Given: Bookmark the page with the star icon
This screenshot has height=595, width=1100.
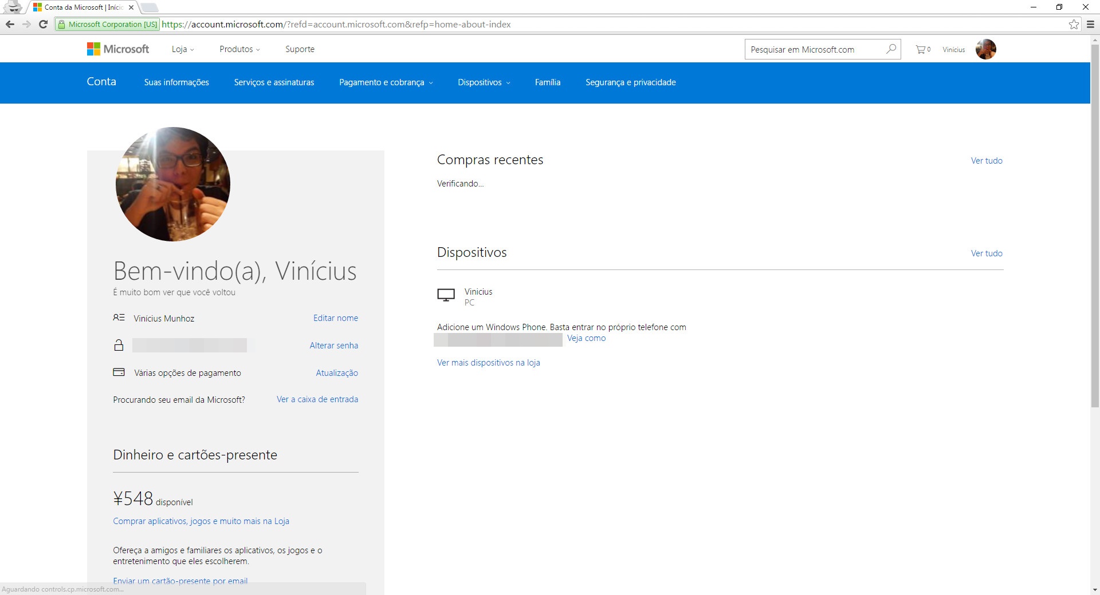Looking at the screenshot, I should click(x=1074, y=24).
